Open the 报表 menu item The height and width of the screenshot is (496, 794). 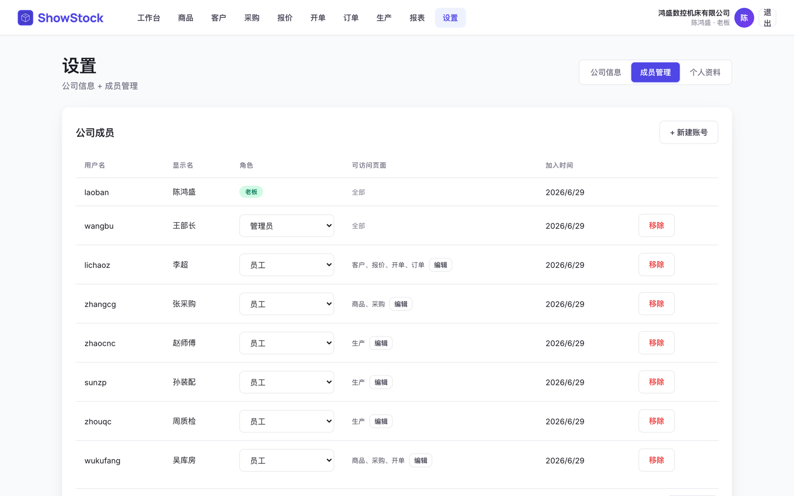(417, 18)
